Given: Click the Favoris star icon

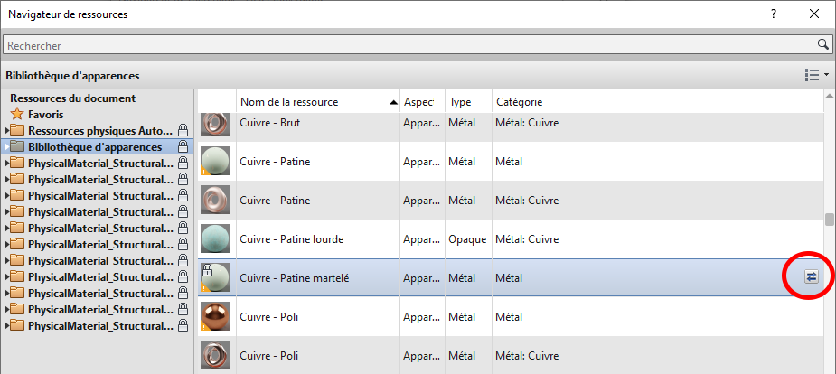Looking at the screenshot, I should [17, 115].
